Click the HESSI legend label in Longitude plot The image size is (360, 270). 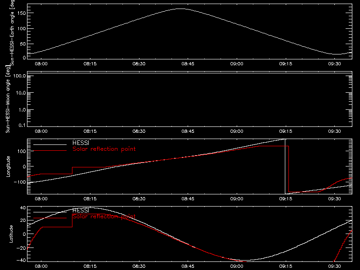click(81, 143)
